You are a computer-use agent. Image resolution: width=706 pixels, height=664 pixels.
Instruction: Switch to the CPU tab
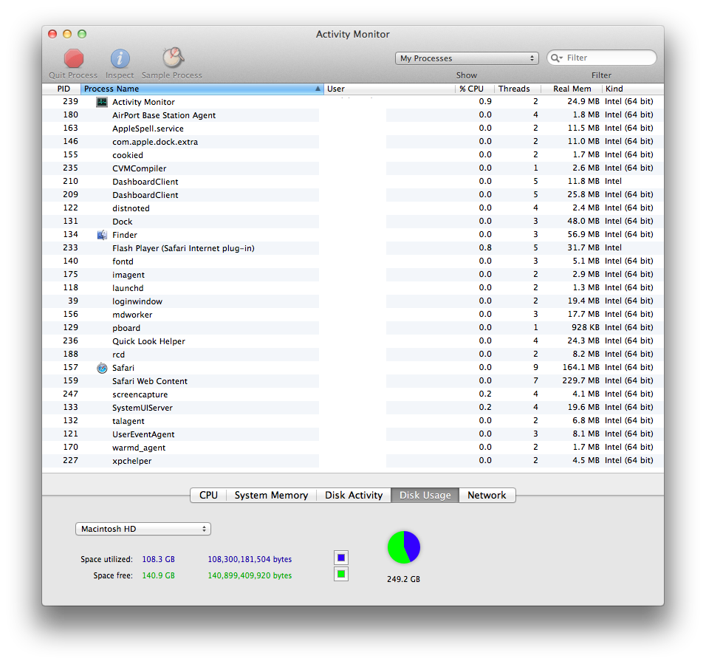tap(208, 495)
